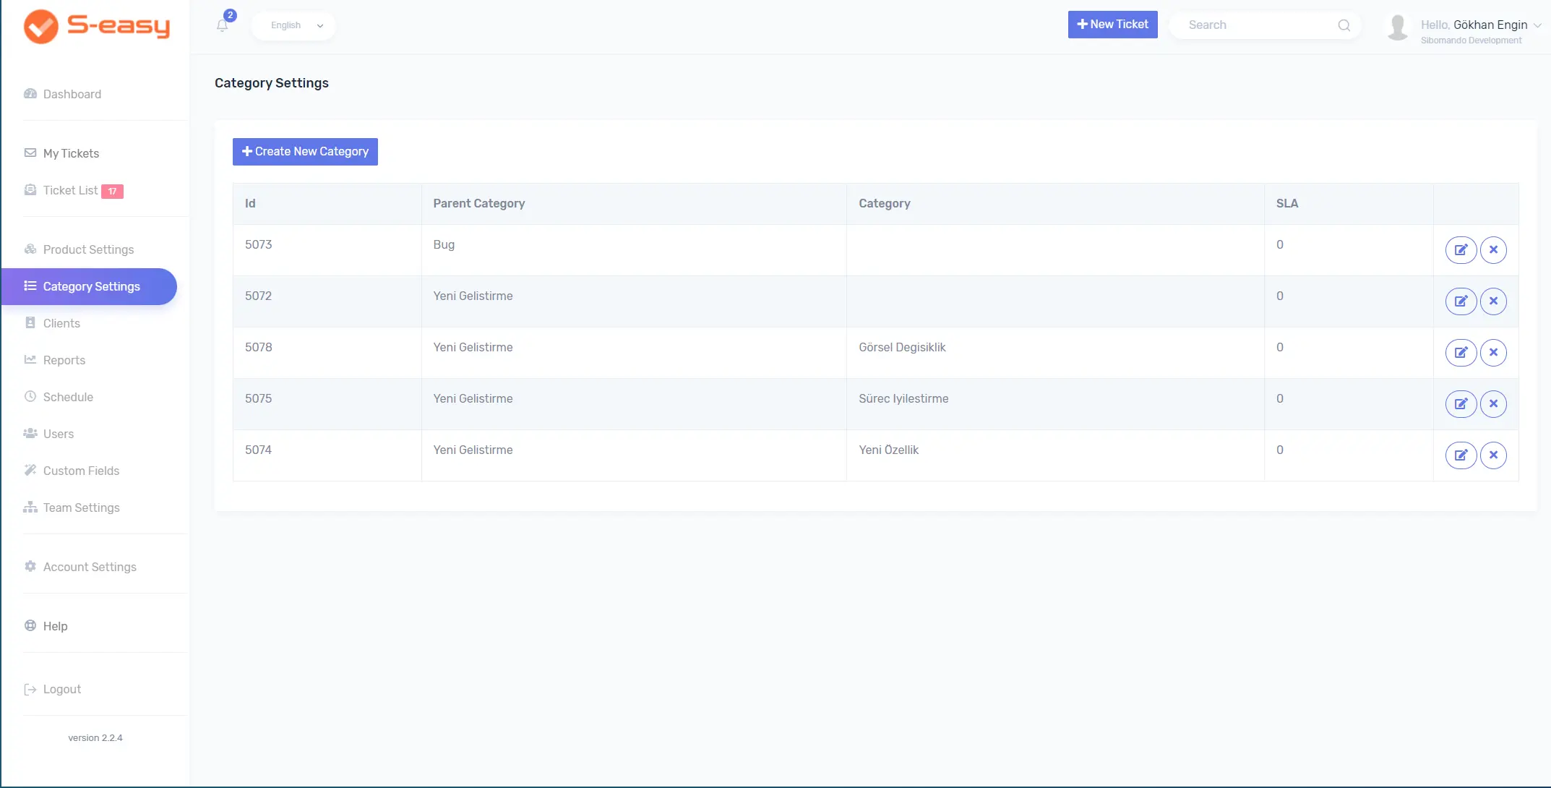Edit the Görsel Degisiklik category

click(x=1461, y=353)
